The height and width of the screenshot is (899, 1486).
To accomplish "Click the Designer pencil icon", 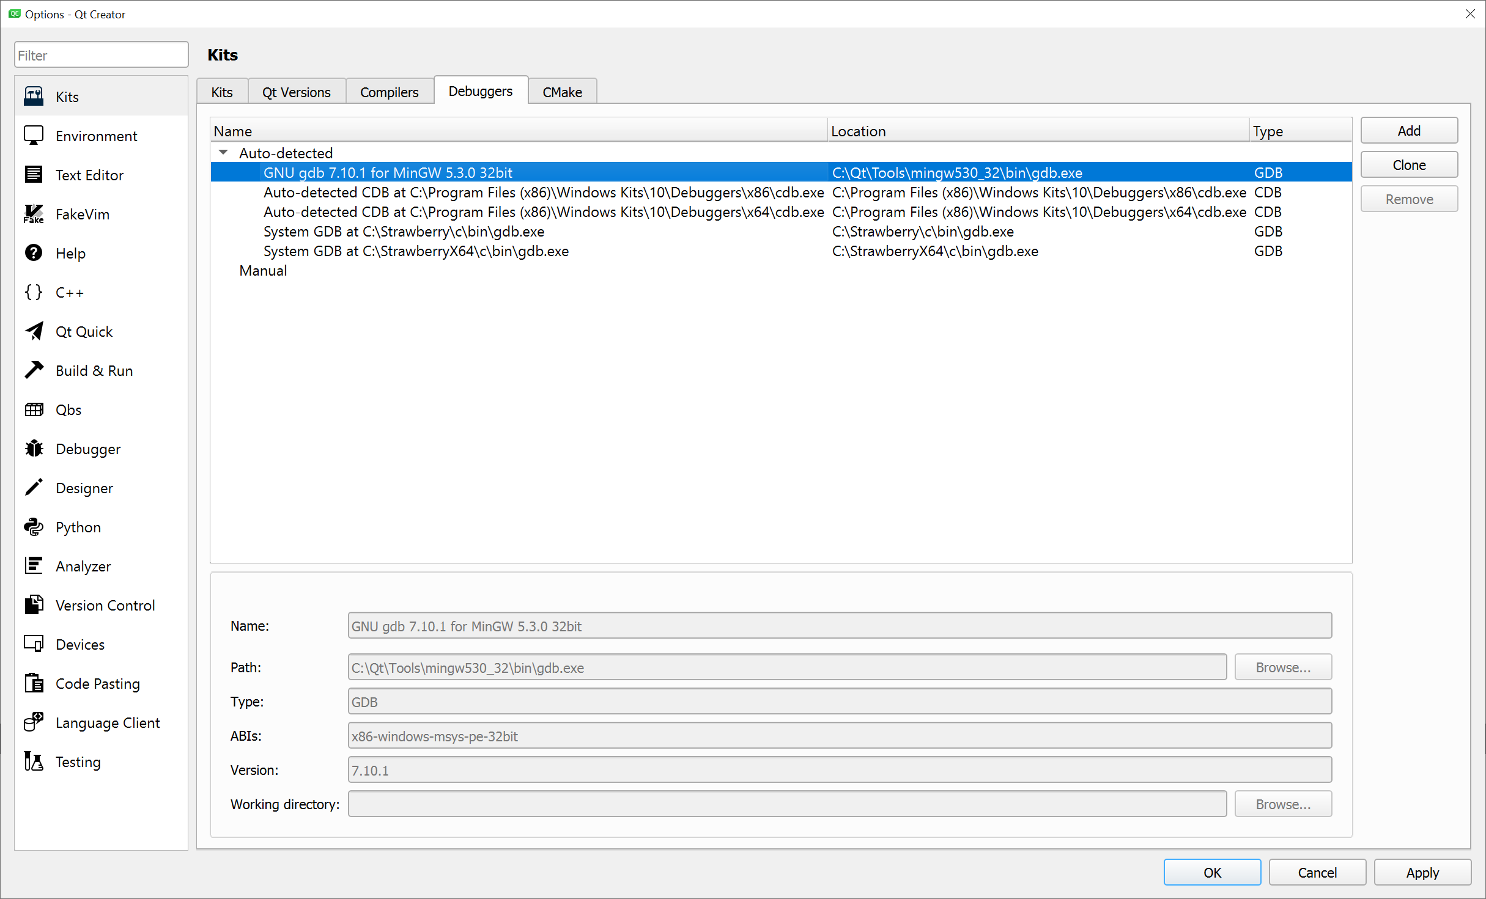I will (34, 488).
